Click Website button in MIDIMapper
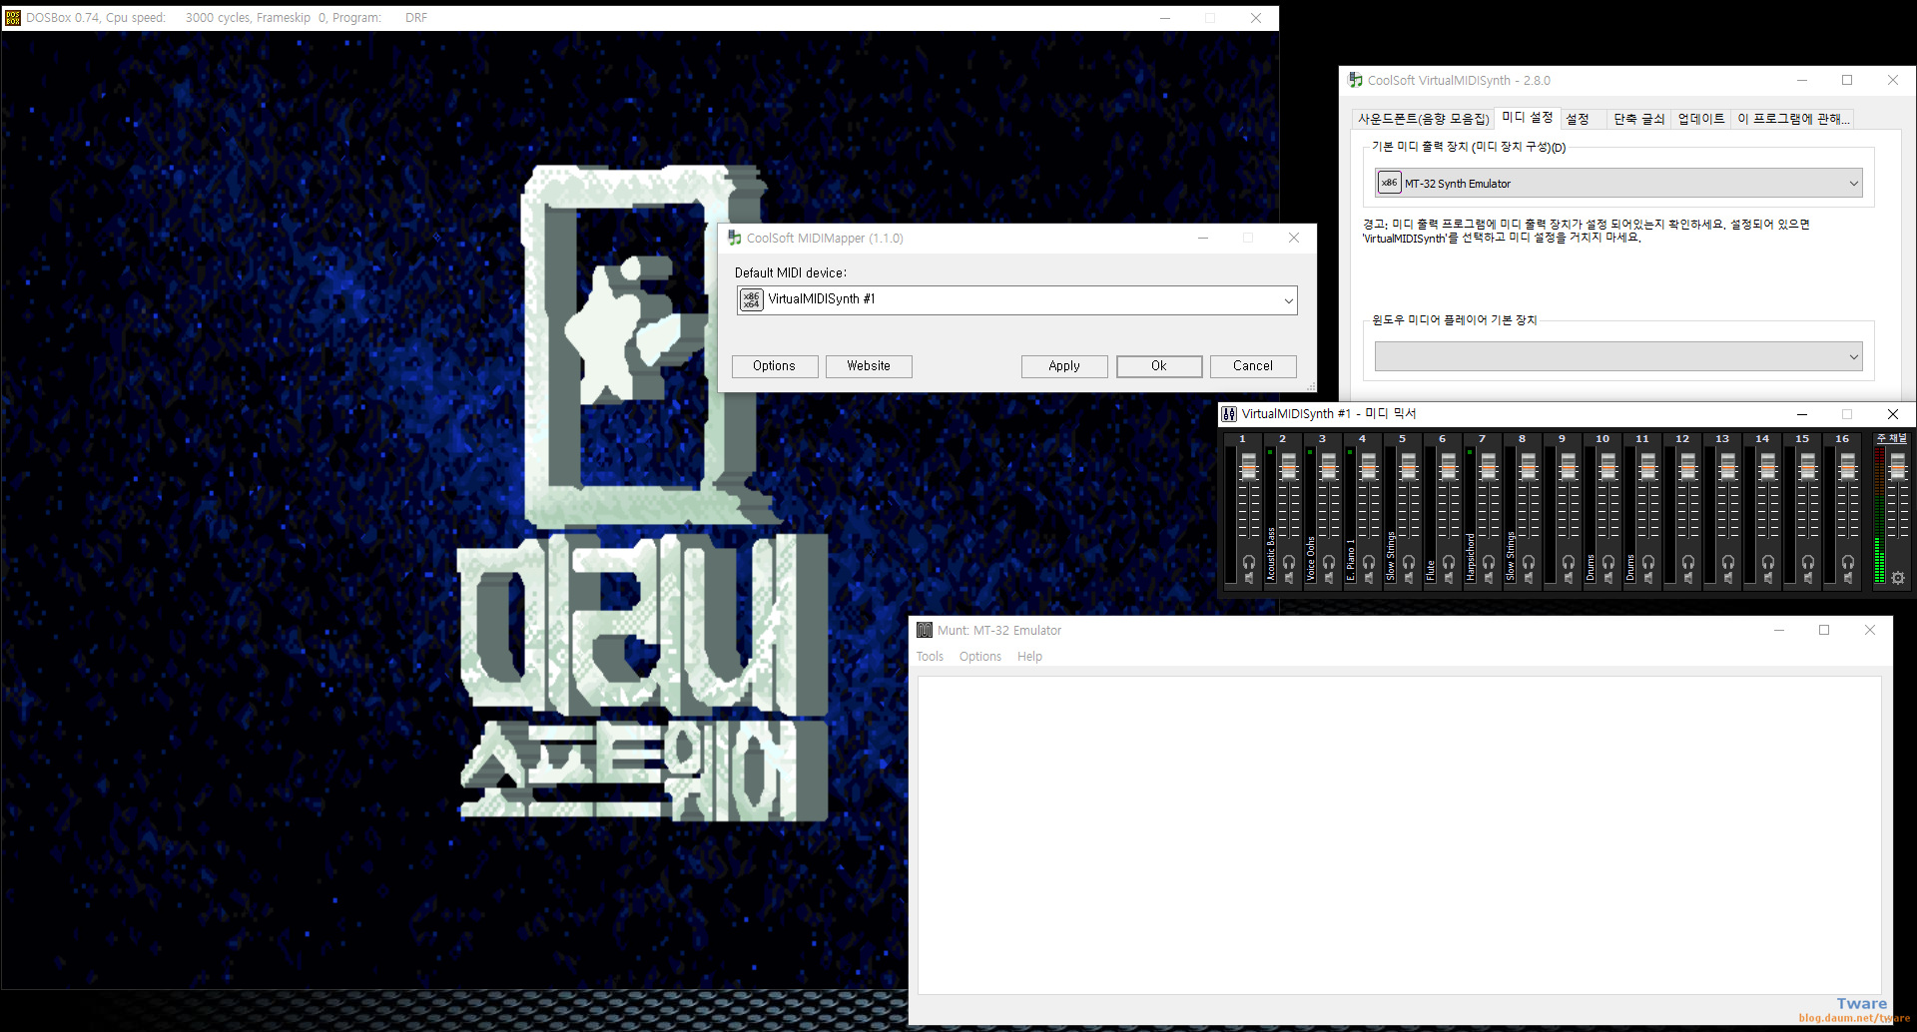 pos(869,366)
